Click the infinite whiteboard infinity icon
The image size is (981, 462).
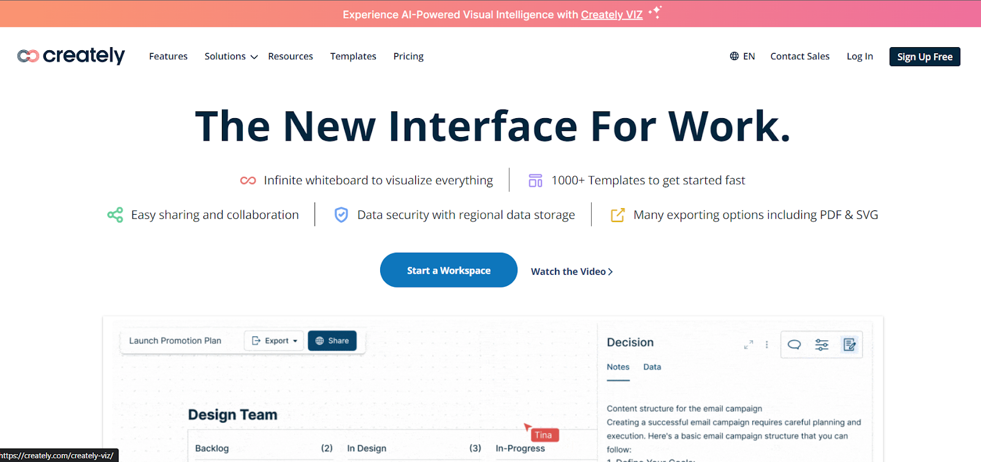click(248, 181)
